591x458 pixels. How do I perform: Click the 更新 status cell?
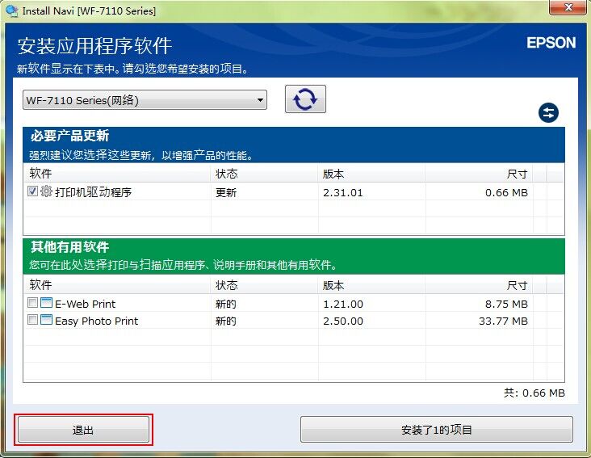click(x=226, y=192)
